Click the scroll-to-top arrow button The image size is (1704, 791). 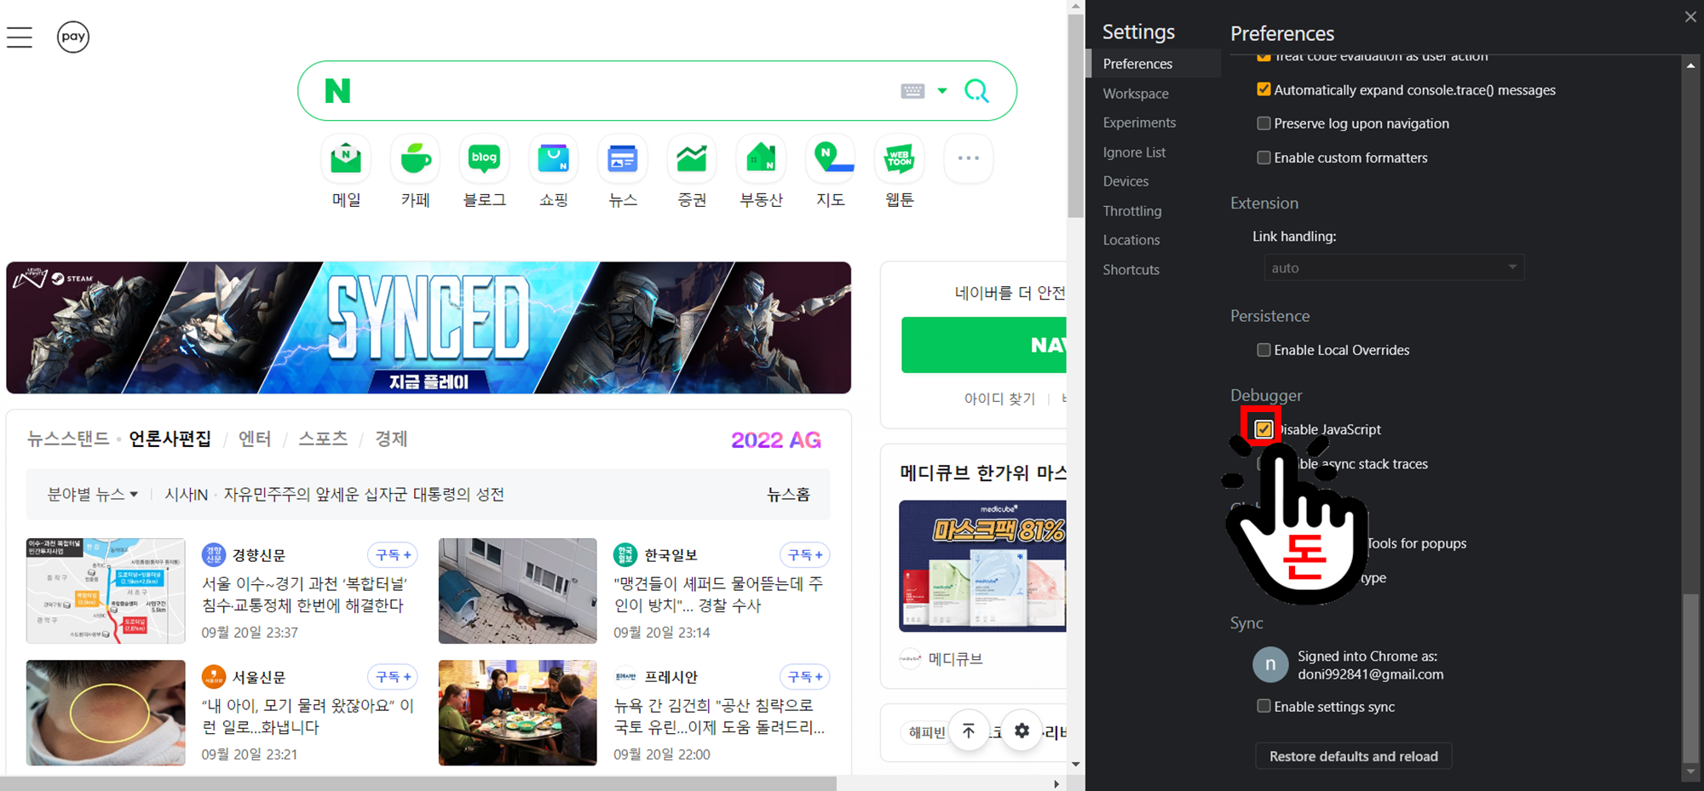point(969,731)
